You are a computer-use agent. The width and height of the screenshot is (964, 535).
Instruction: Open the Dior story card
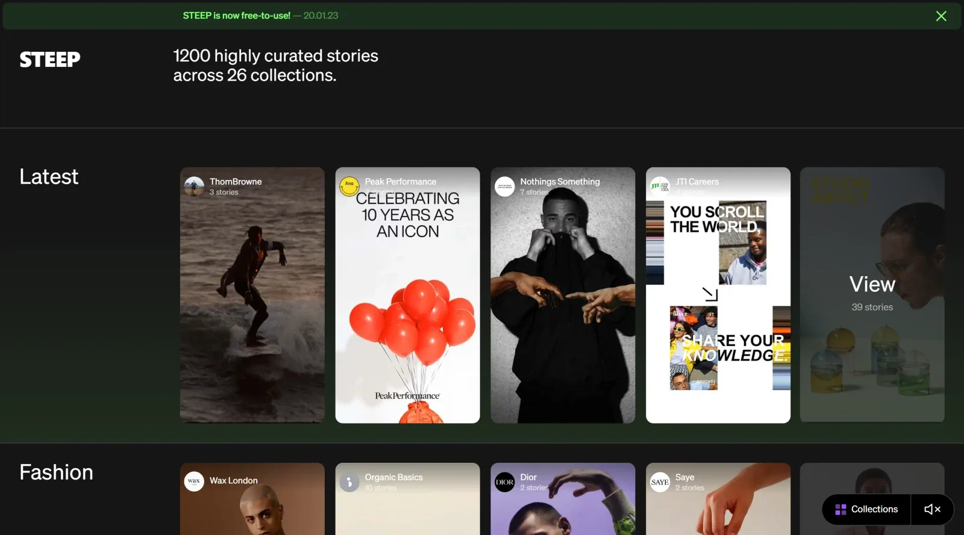pos(563,499)
